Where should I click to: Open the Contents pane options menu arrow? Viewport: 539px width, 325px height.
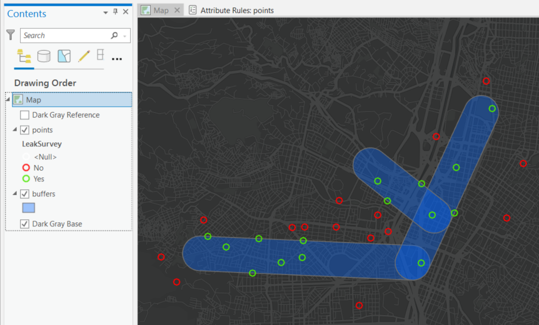(106, 12)
